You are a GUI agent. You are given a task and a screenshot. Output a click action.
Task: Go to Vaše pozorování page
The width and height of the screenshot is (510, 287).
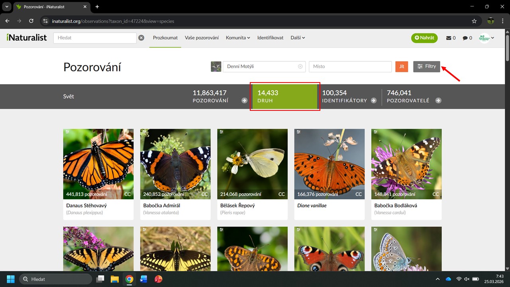[x=202, y=38]
